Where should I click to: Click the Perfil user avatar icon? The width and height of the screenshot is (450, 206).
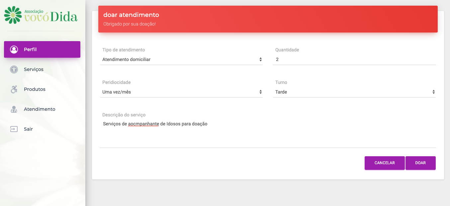click(14, 49)
